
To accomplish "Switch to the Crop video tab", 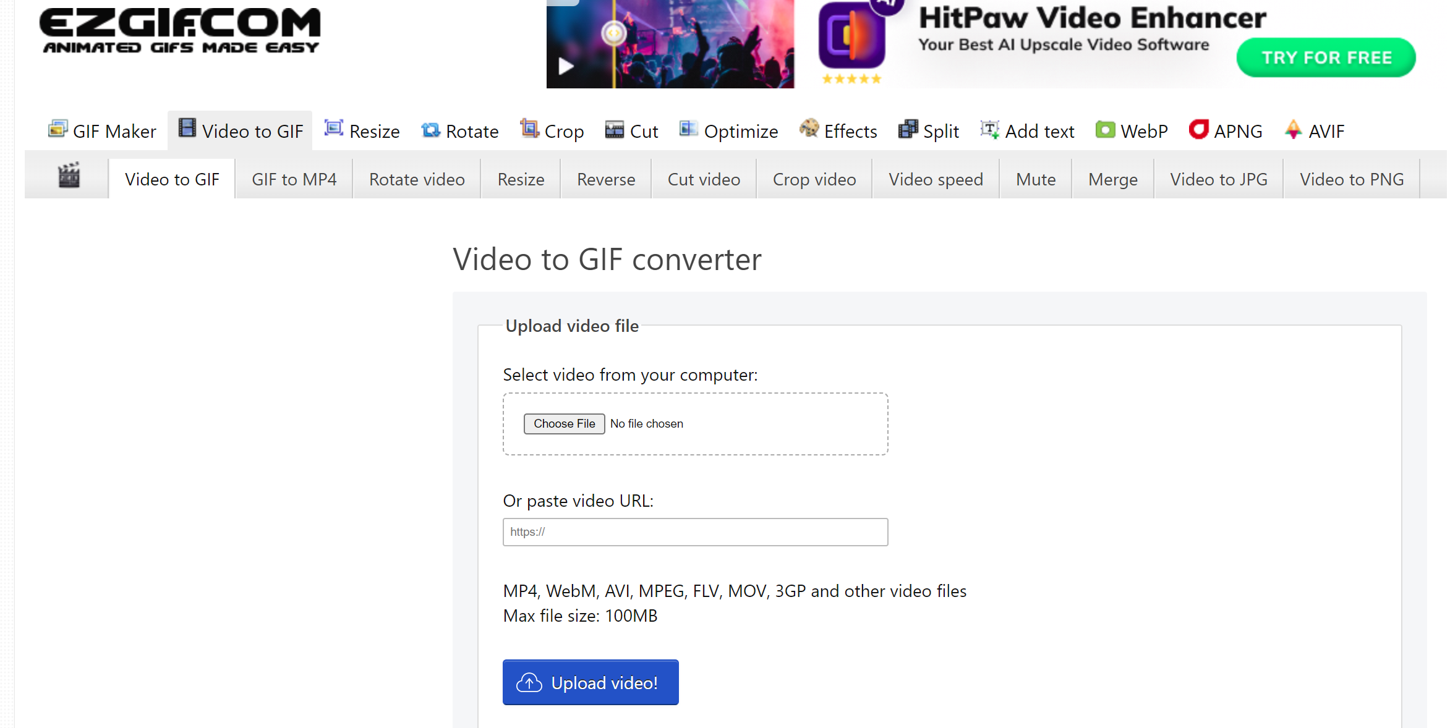I will click(814, 179).
